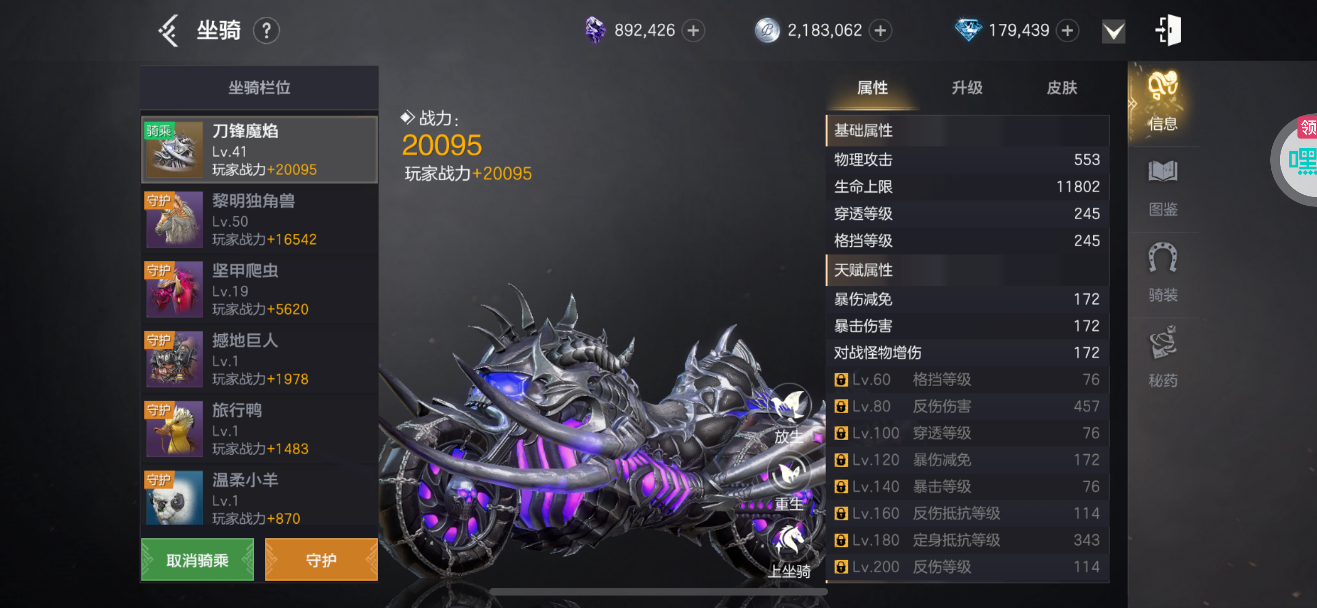The width and height of the screenshot is (1317, 608).
Task: Click the orange 守护 button
Action: click(x=321, y=560)
